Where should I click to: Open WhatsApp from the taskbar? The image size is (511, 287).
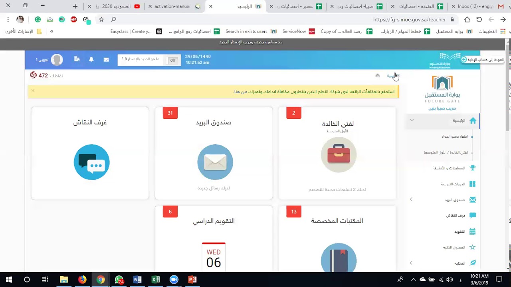click(119, 280)
